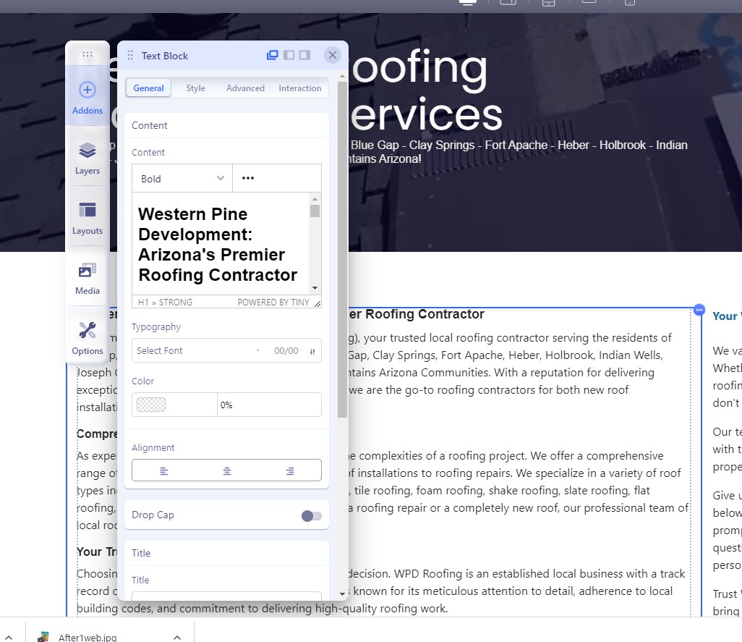Open the Layouts panel
Viewport: 742px width, 642px height.
(x=88, y=218)
